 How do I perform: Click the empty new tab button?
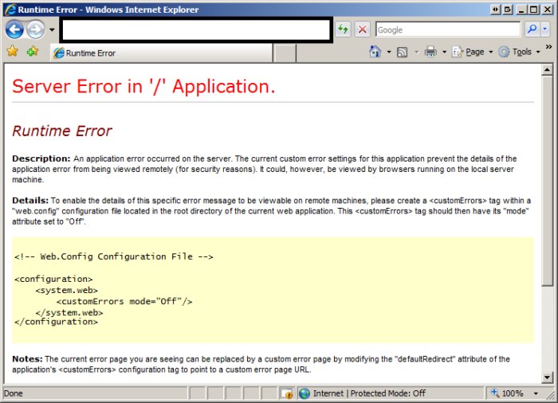pyautogui.click(x=285, y=53)
